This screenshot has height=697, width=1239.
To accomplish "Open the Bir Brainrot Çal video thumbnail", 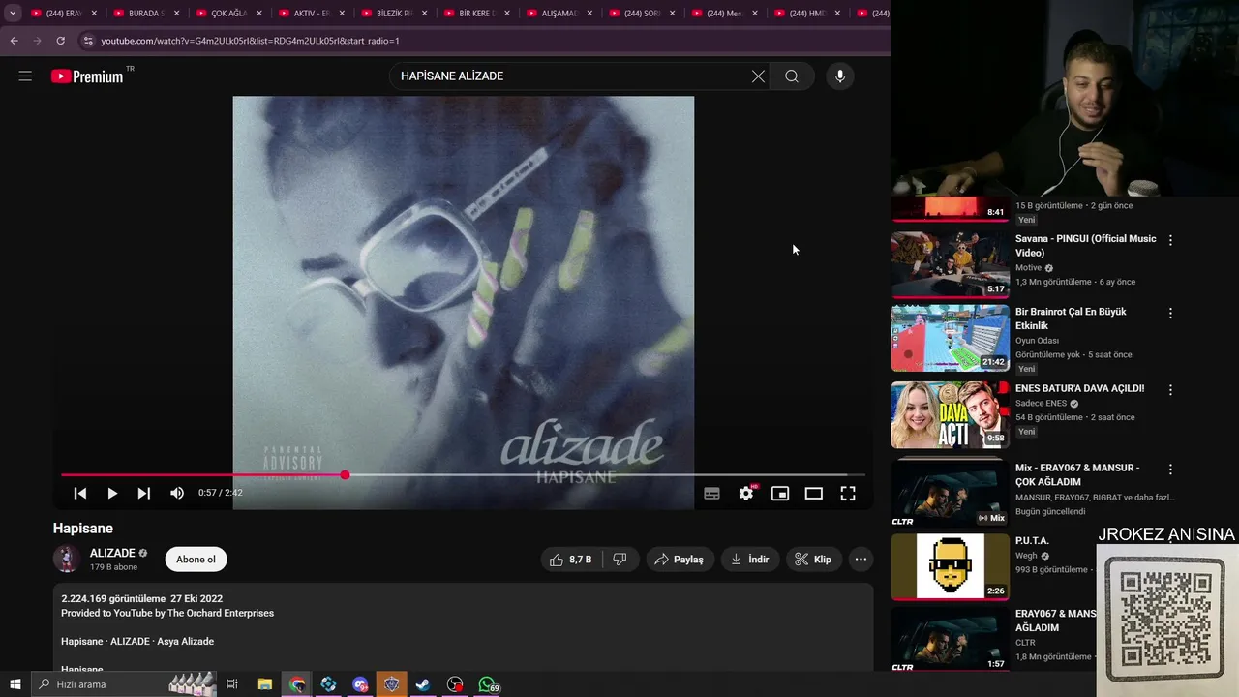I will click(x=950, y=338).
